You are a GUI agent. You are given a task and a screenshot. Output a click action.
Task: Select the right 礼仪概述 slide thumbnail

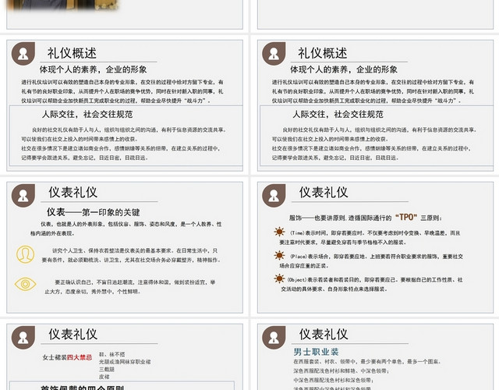[375, 105]
